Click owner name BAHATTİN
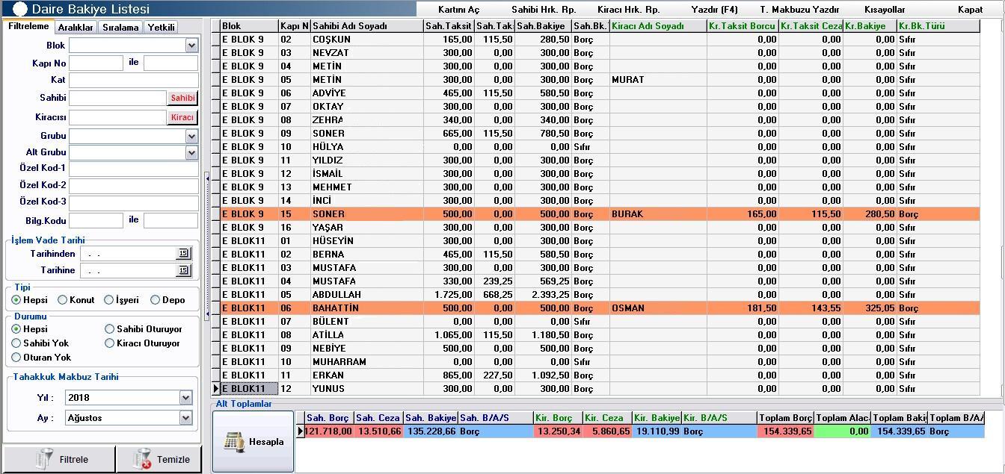Viewport: 1005px width, 474px height. pyautogui.click(x=336, y=308)
